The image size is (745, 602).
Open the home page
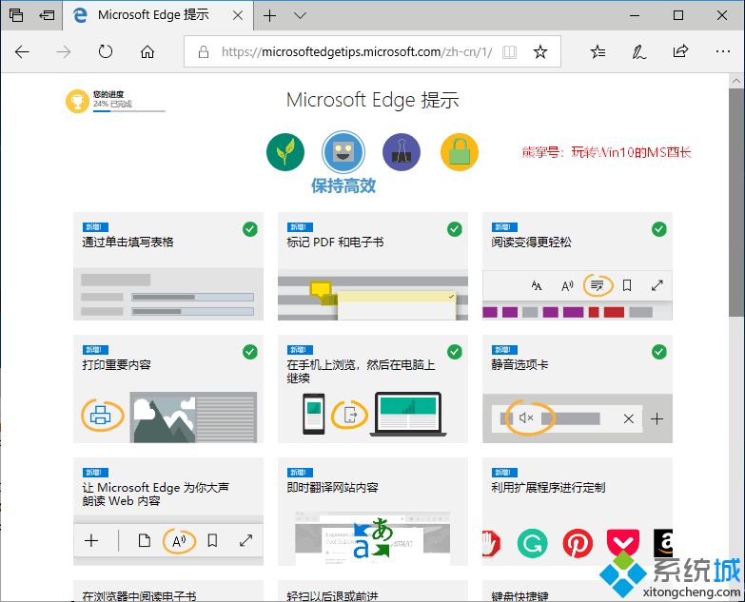click(147, 51)
